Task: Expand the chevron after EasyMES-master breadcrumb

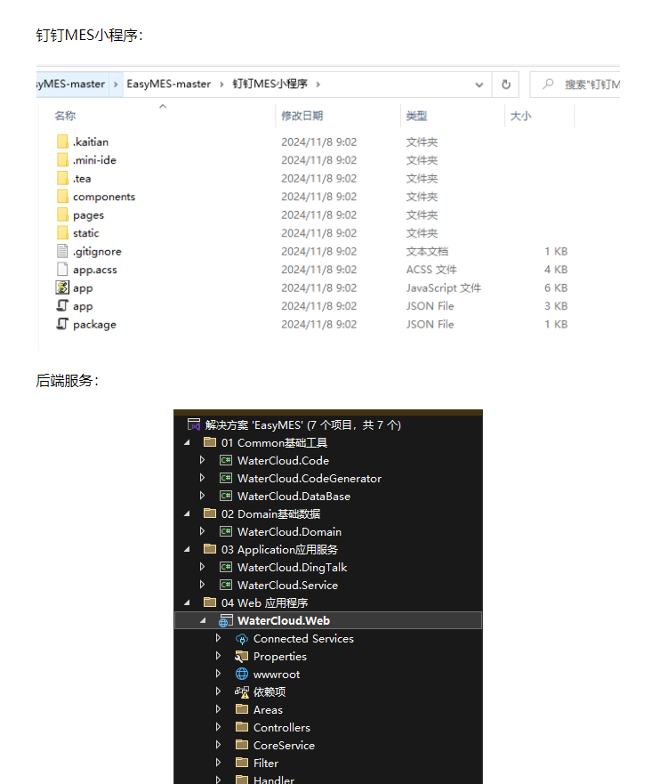Action: click(221, 84)
